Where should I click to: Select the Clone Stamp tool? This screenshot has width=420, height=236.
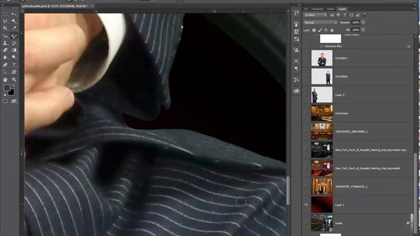click(x=5, y=43)
